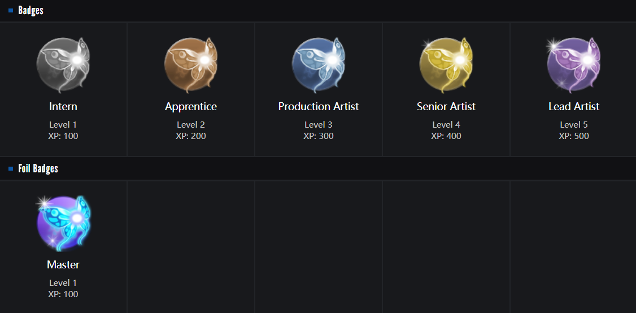636x313 pixels.
Task: Open the gold Senior Artist badge icon
Action: pos(446,64)
